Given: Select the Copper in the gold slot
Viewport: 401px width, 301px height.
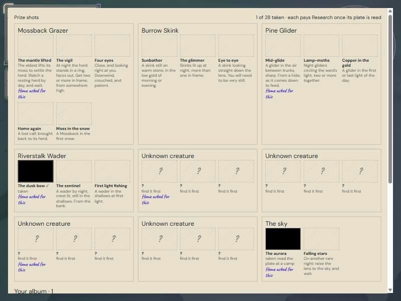Looking at the screenshot, I should [360, 46].
